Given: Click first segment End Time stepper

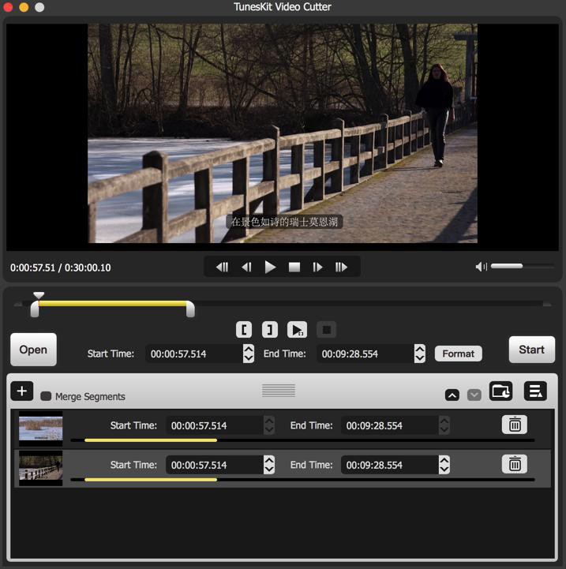Looking at the screenshot, I should 444,425.
